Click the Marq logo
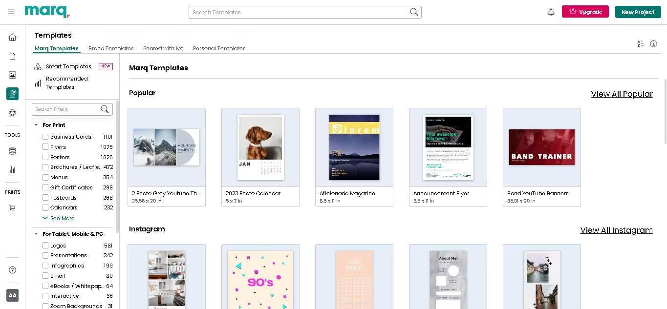This screenshot has height=309, width=667. pos(47,11)
